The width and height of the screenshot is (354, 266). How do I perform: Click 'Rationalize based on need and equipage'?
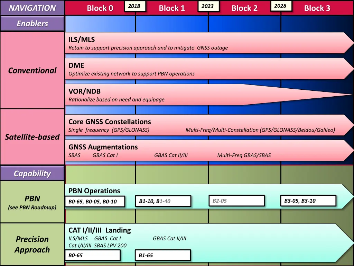pyautogui.click(x=117, y=99)
